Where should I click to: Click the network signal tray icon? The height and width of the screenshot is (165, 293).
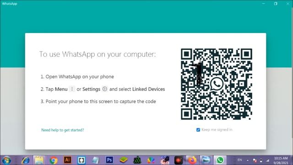pyautogui.click(x=267, y=160)
